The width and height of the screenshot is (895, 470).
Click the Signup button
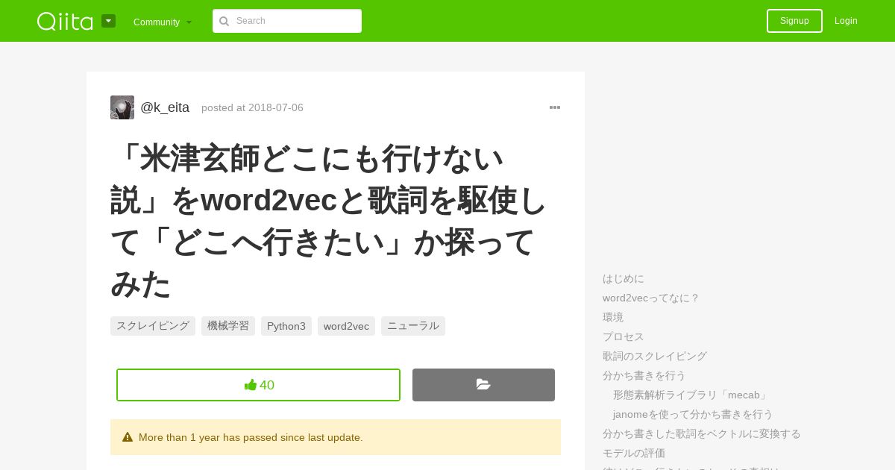click(x=794, y=21)
